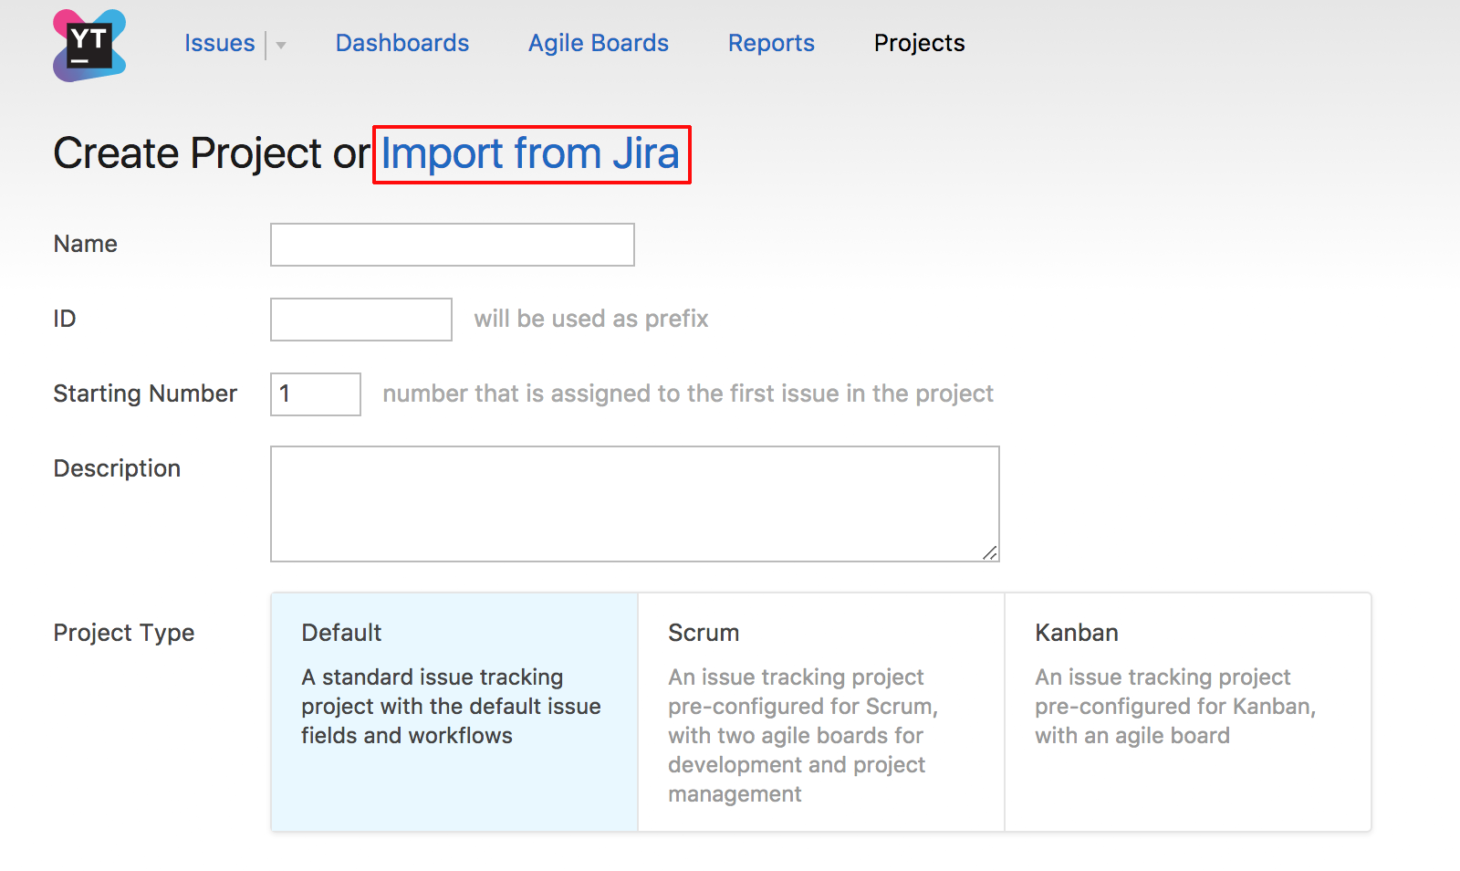Viewport: 1460px width, 871px height.
Task: Select the Projects menu item
Action: (x=919, y=43)
